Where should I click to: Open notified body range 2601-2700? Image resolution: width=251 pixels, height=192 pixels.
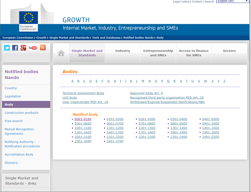115,141
